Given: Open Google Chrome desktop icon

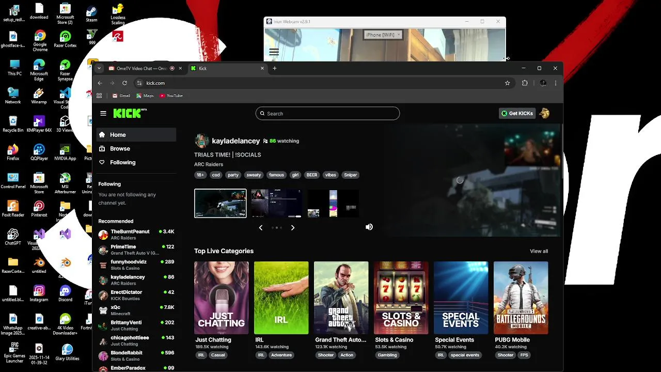Looking at the screenshot, I should 40,41.
